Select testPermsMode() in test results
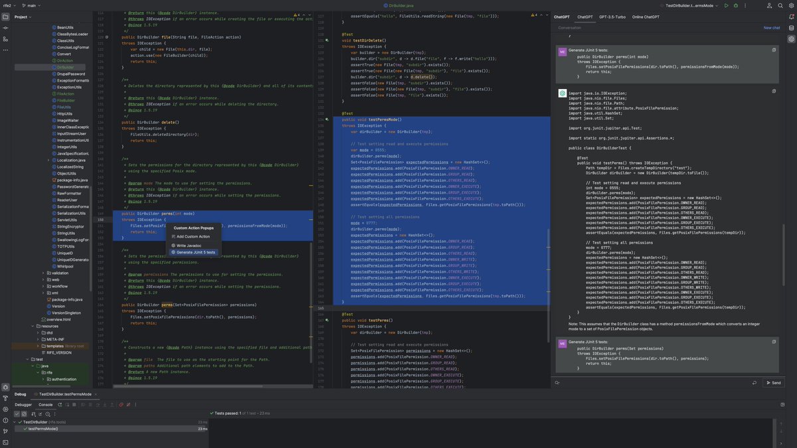Image resolution: width=797 pixels, height=448 pixels. click(111, 429)
